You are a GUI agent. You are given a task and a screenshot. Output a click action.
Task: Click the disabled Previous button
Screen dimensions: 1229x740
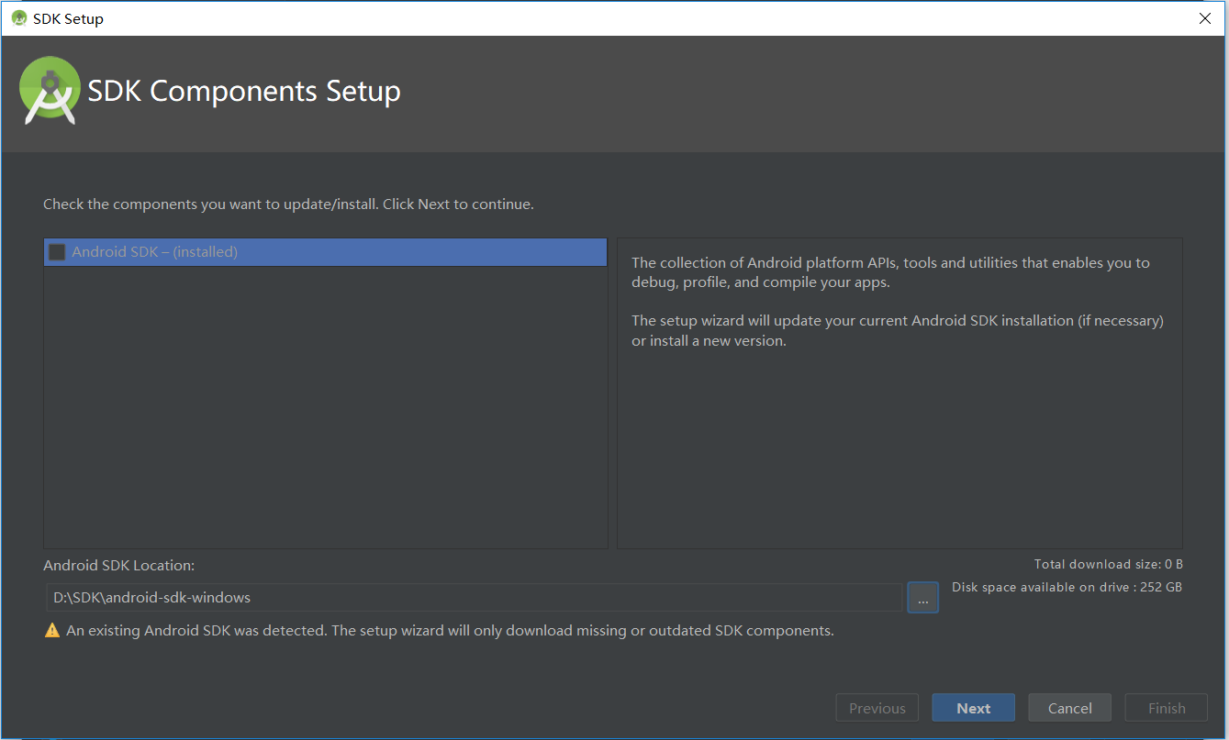[877, 708]
